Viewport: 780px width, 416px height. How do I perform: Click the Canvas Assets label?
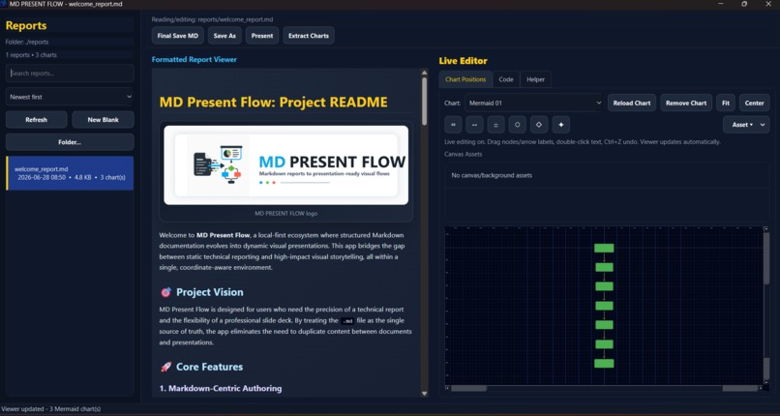click(464, 154)
